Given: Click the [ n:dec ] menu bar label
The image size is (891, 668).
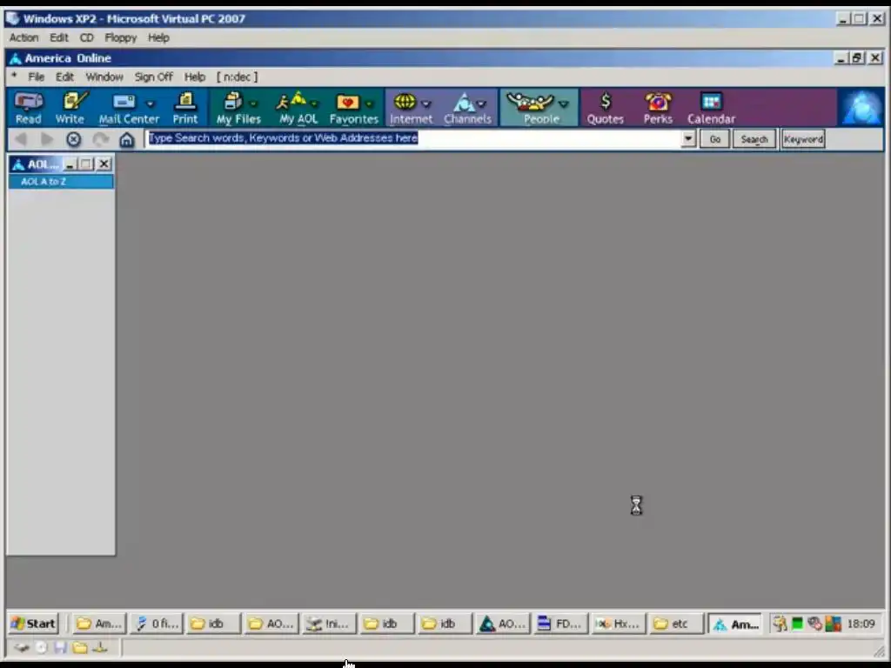Looking at the screenshot, I should pyautogui.click(x=237, y=77).
